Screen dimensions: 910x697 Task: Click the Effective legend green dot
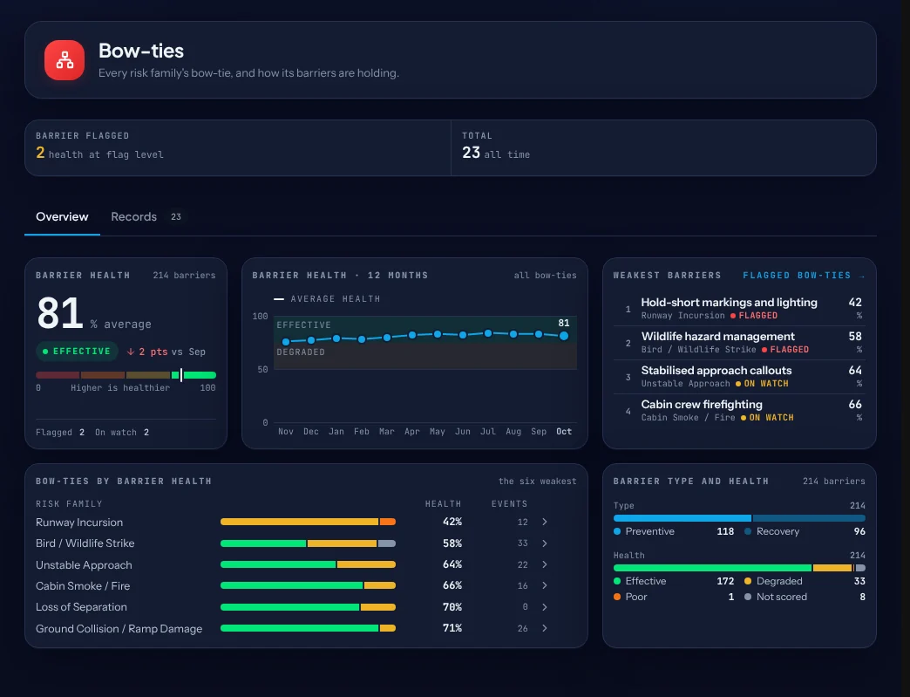(617, 581)
